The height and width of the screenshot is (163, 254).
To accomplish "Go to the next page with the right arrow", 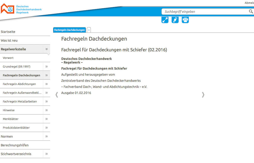I will click(x=203, y=95).
